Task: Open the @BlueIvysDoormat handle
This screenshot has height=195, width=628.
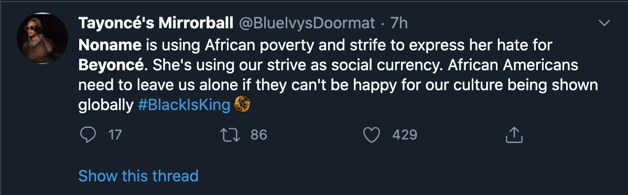Action: pyautogui.click(x=307, y=24)
